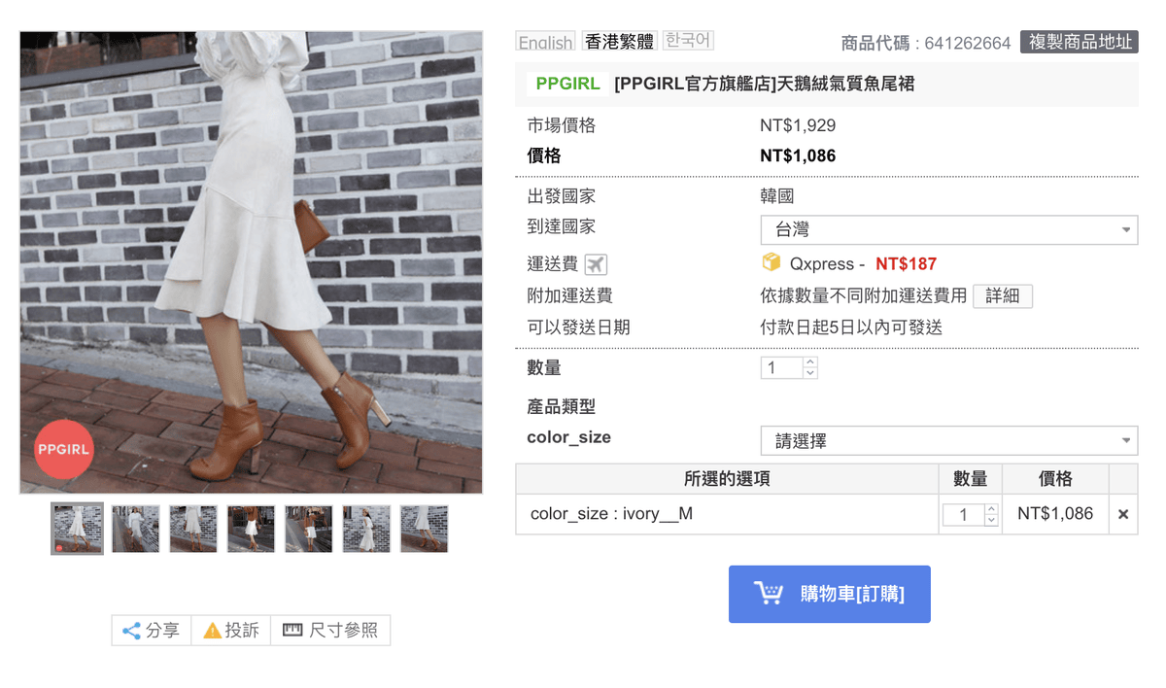The width and height of the screenshot is (1166, 688).
Task: Open the color_size 請選擇 dropdown
Action: [948, 441]
